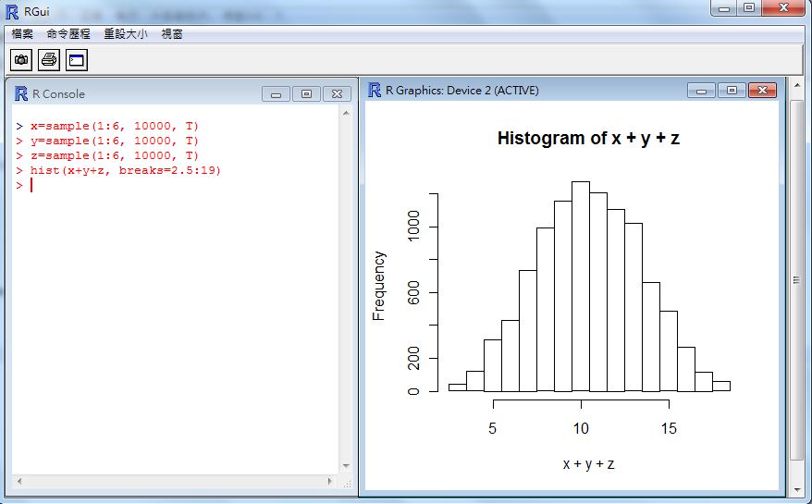Image resolution: width=812 pixels, height=504 pixels.
Task: Close the R Console subwindow
Action: coord(337,93)
